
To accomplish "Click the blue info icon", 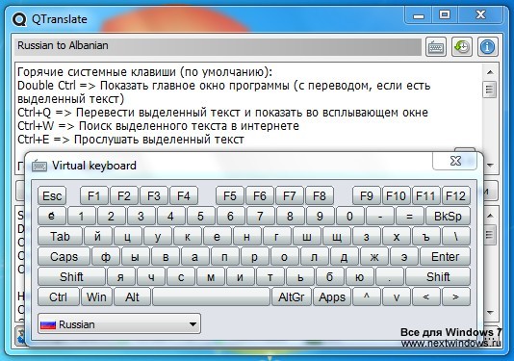I will (487, 47).
